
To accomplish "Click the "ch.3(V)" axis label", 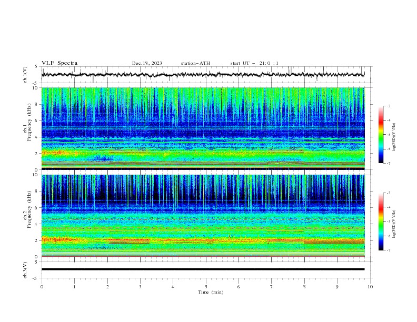I will [25, 270].
